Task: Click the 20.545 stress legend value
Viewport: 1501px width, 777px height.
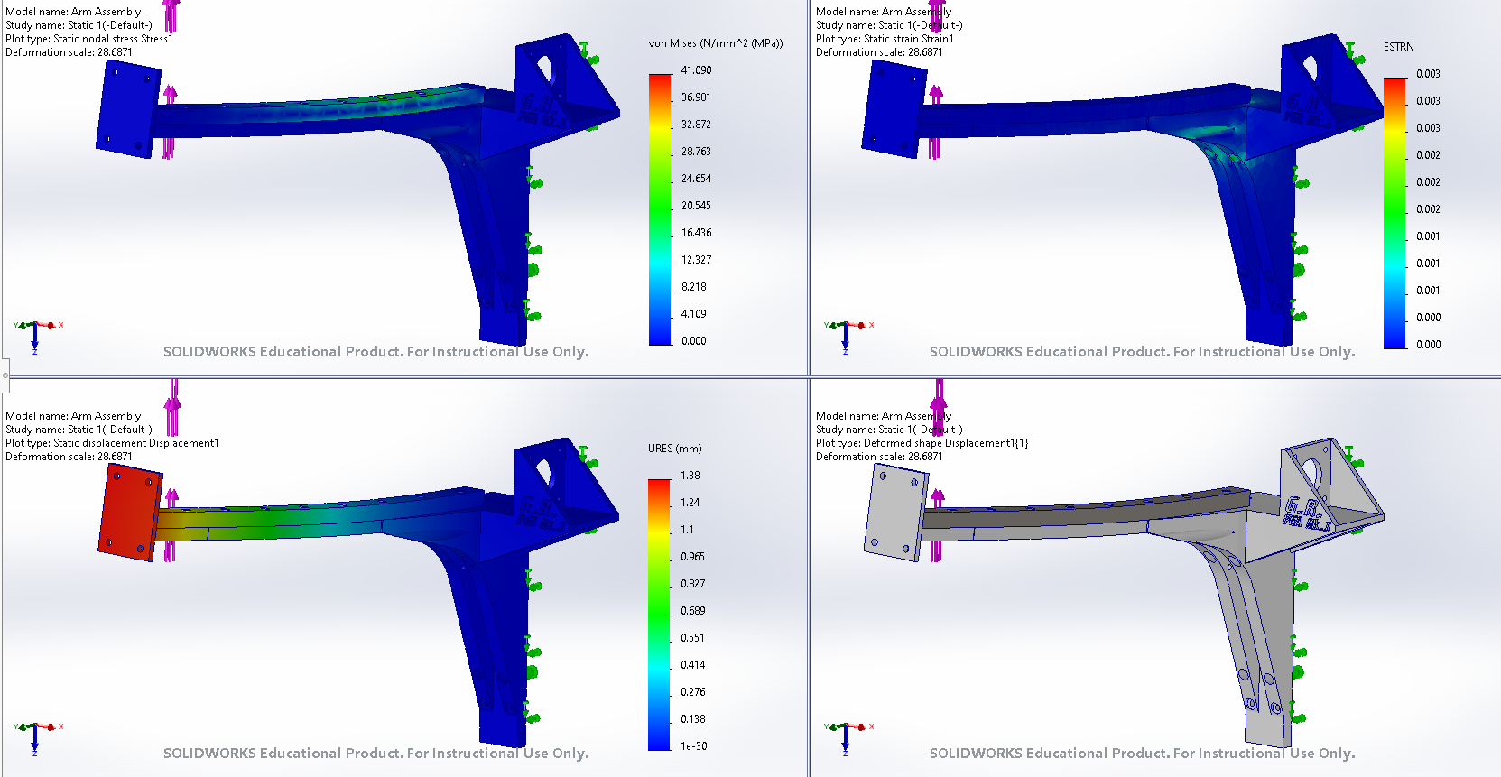Action: (x=696, y=206)
